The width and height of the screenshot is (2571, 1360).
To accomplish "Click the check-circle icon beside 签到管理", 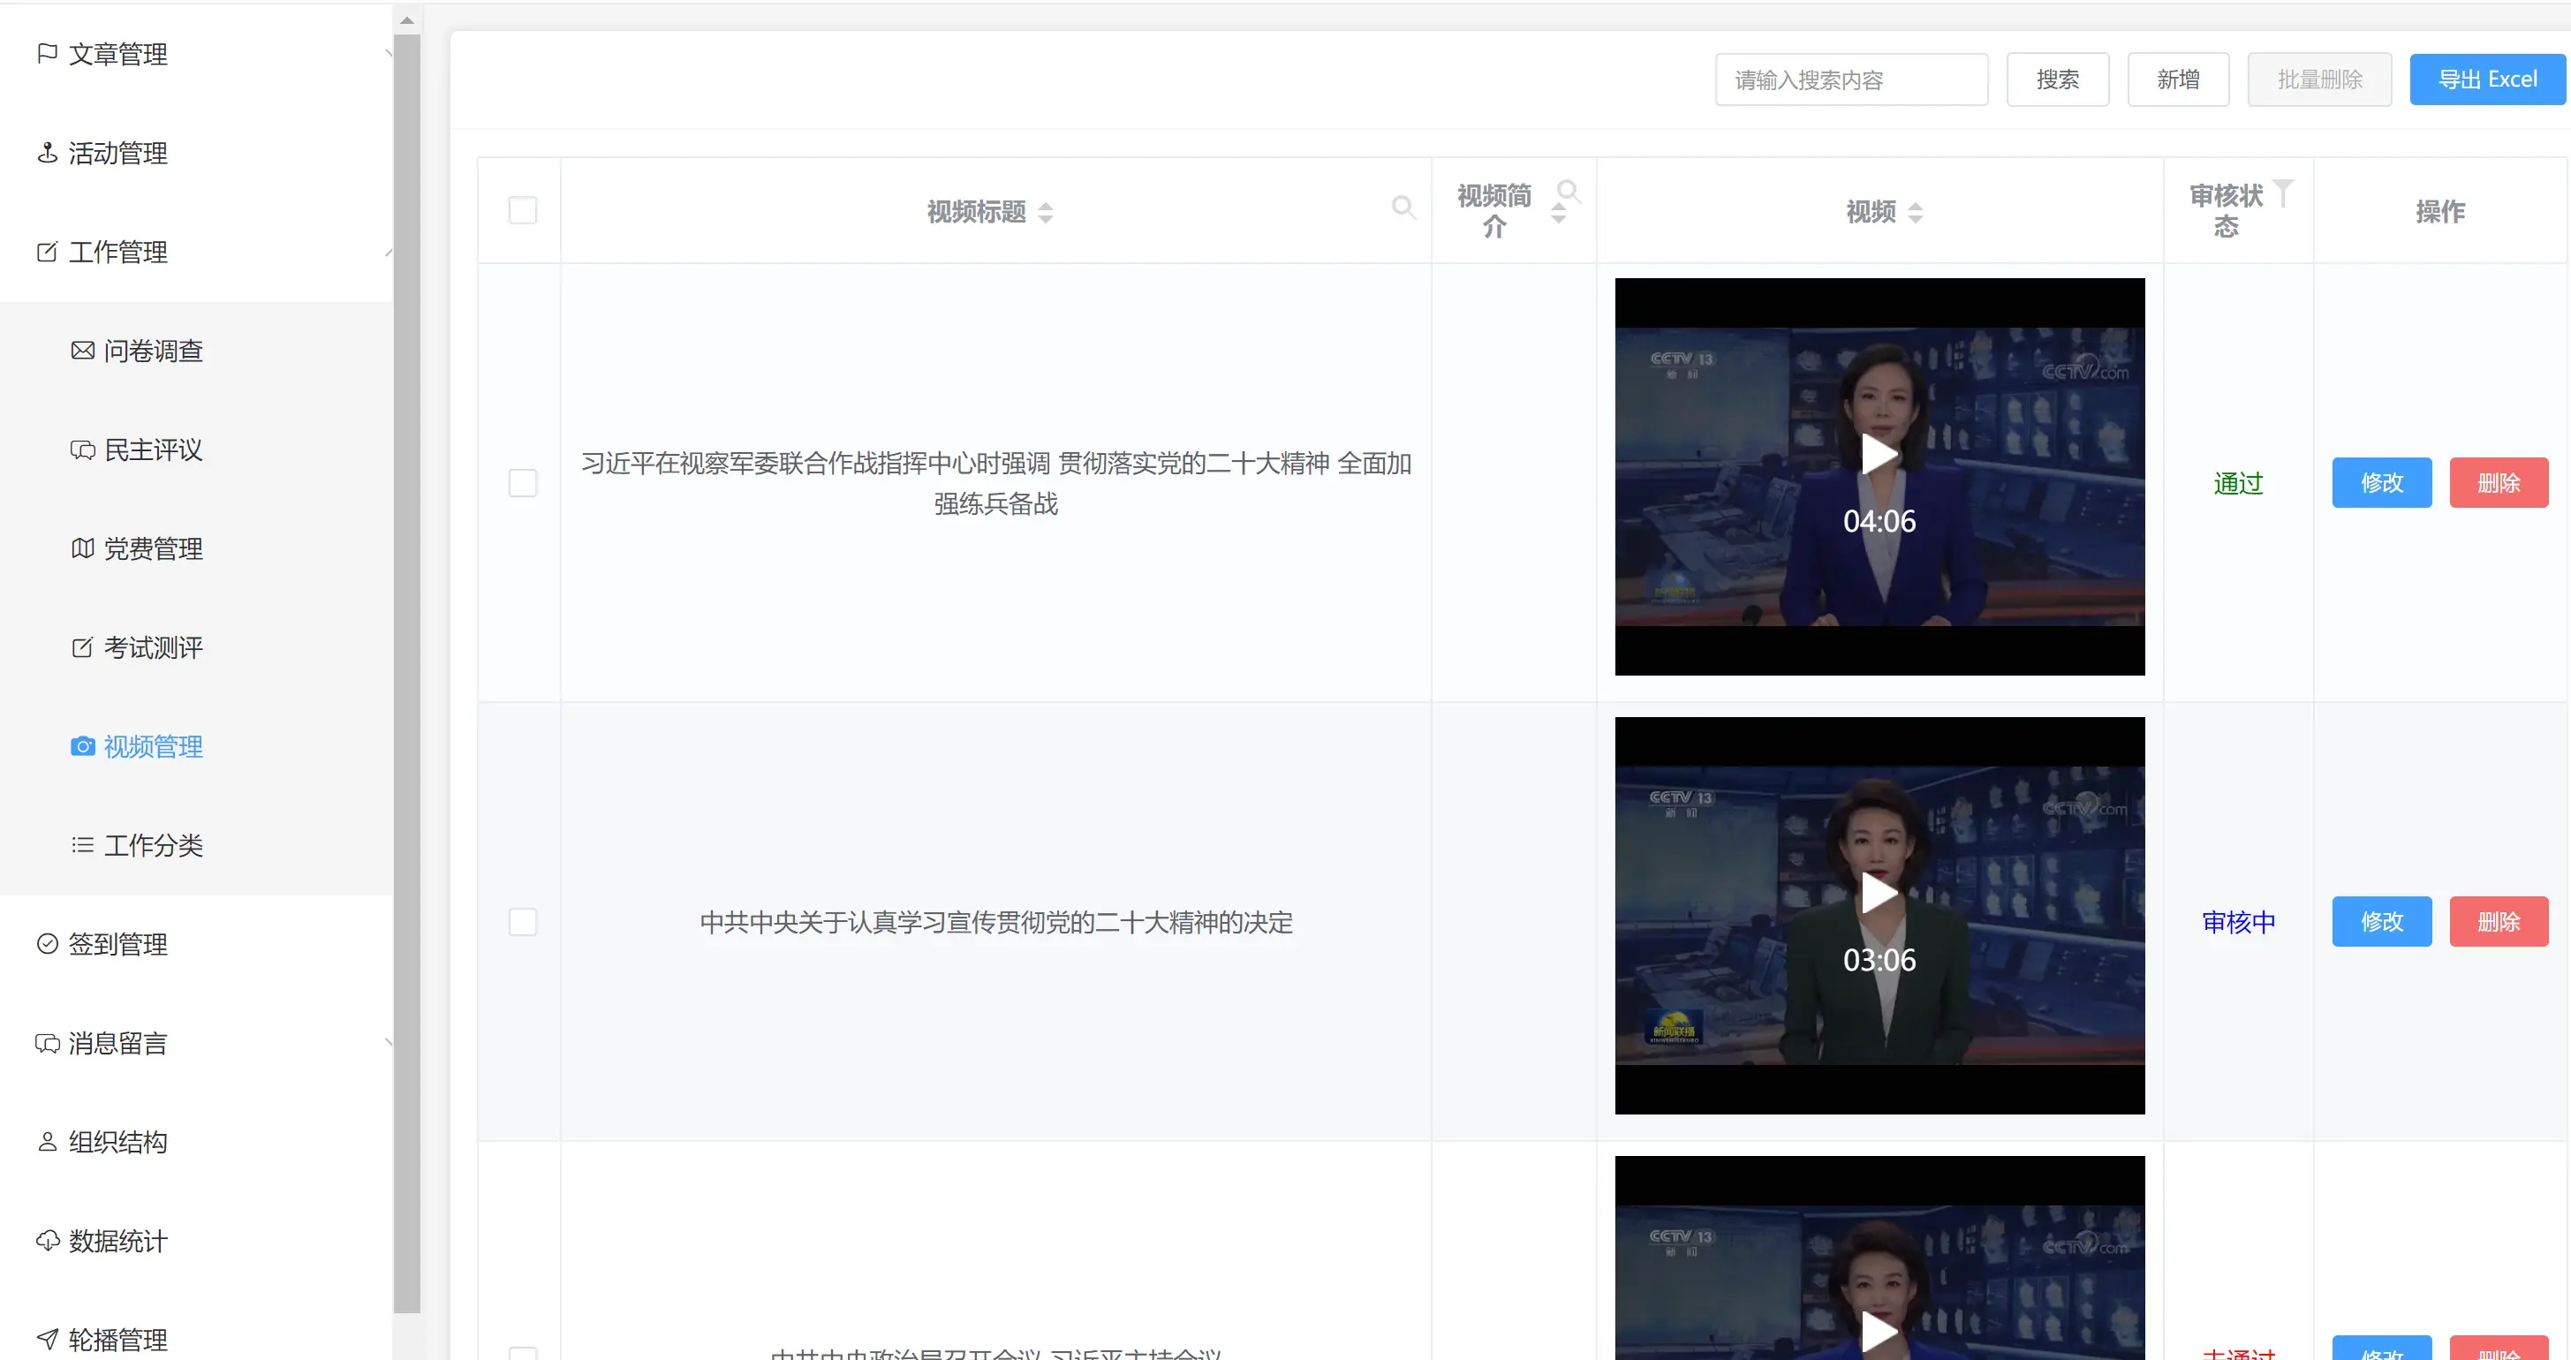I will point(47,943).
